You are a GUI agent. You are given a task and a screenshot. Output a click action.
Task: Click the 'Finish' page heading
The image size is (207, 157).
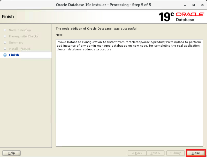(8, 16)
